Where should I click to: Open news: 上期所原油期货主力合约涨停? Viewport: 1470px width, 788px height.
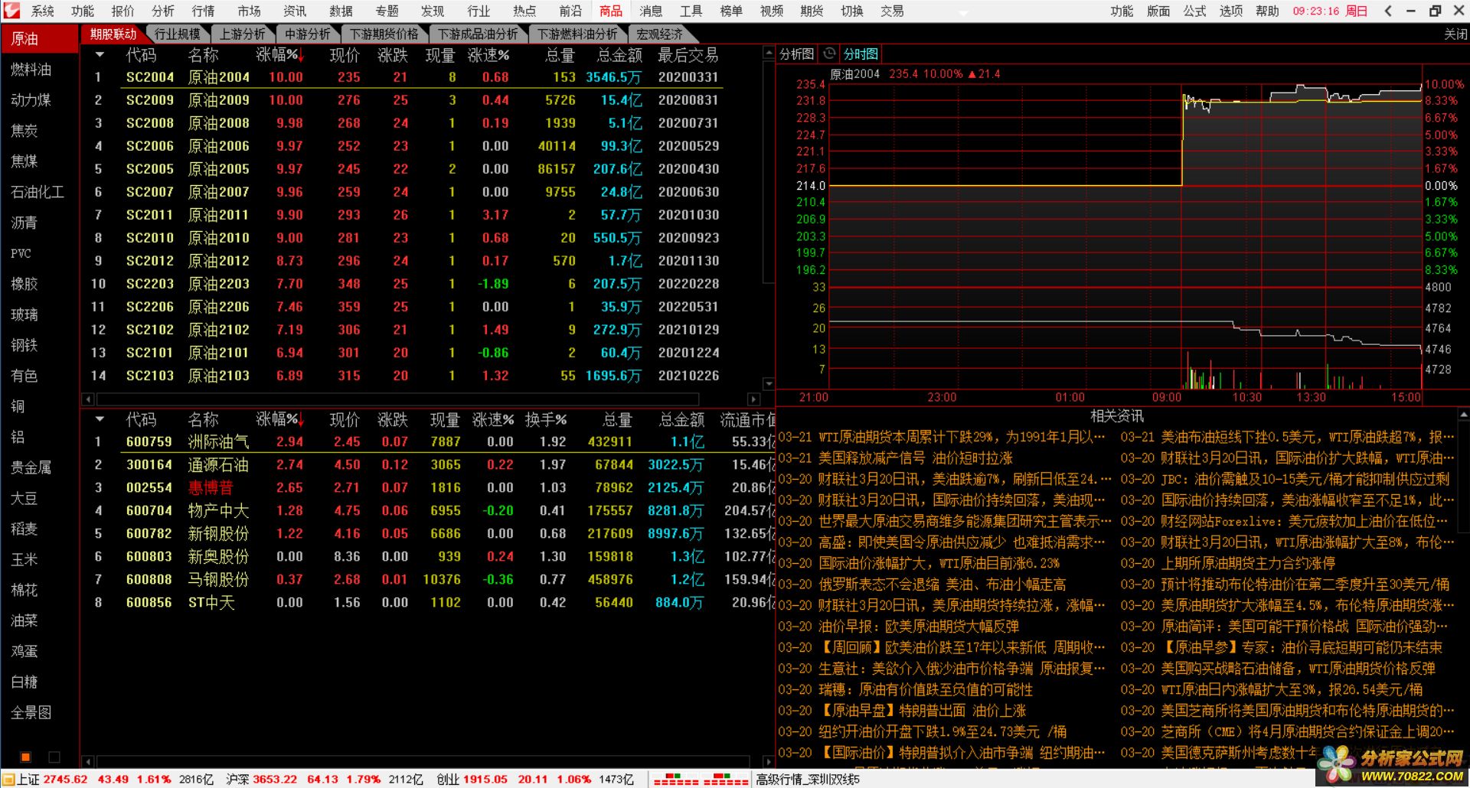1229,563
